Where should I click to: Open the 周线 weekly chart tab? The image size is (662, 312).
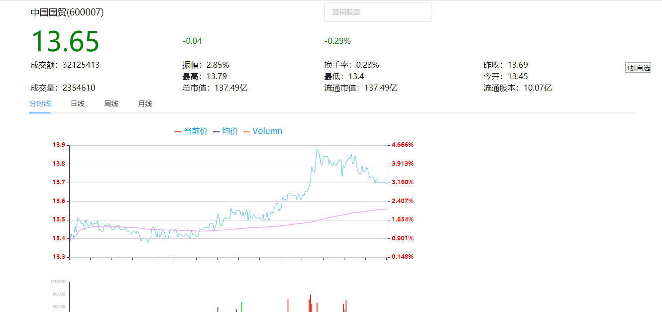[111, 104]
